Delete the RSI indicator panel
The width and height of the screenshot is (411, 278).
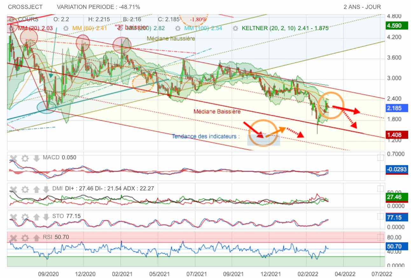pyautogui.click(x=13, y=238)
